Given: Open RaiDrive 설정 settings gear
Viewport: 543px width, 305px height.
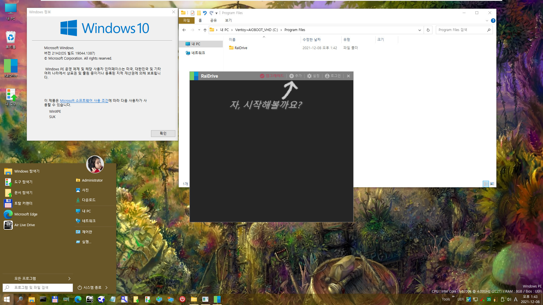Looking at the screenshot, I should [x=309, y=76].
